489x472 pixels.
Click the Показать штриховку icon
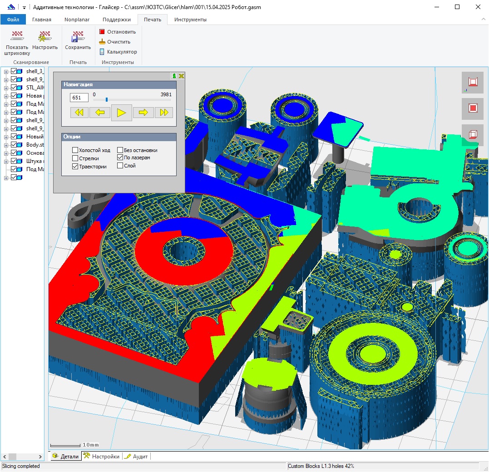(x=17, y=36)
